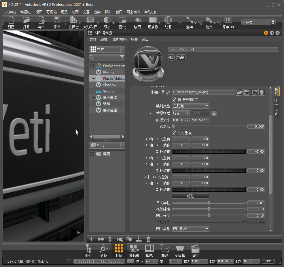Open the 可视化 main menu
The height and width of the screenshot is (267, 284).
point(52,12)
